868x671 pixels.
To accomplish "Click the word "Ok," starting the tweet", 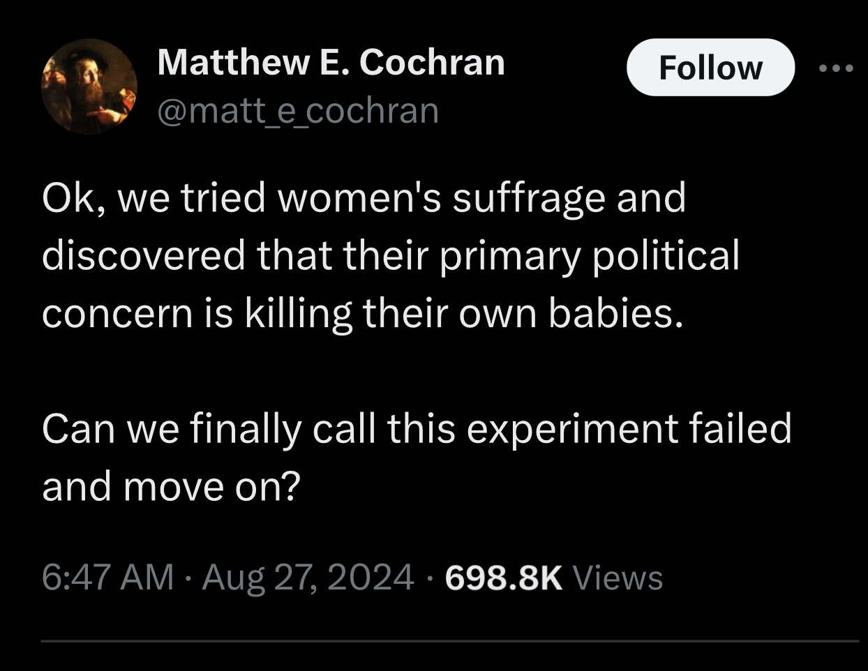I will [74, 199].
